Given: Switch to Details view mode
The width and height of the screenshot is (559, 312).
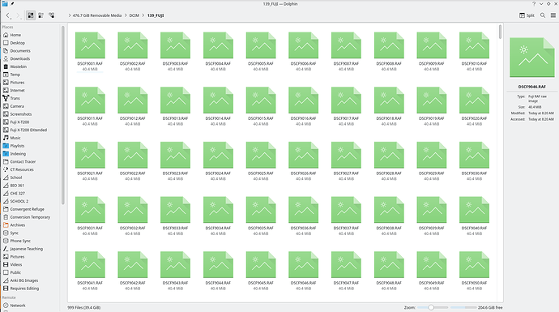Looking at the screenshot, I should [x=52, y=15].
